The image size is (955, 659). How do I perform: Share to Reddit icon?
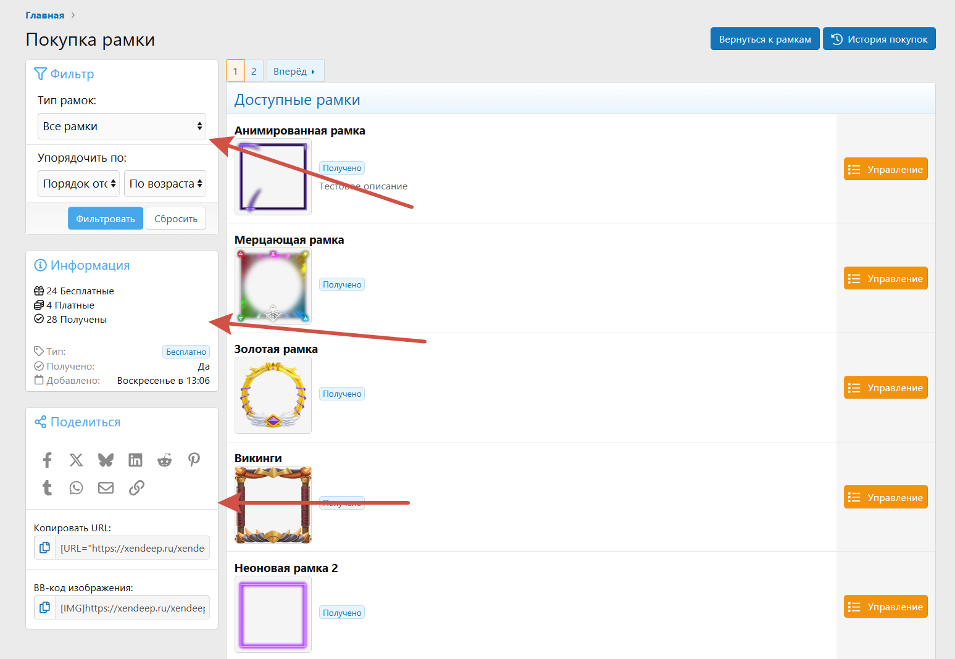[164, 460]
